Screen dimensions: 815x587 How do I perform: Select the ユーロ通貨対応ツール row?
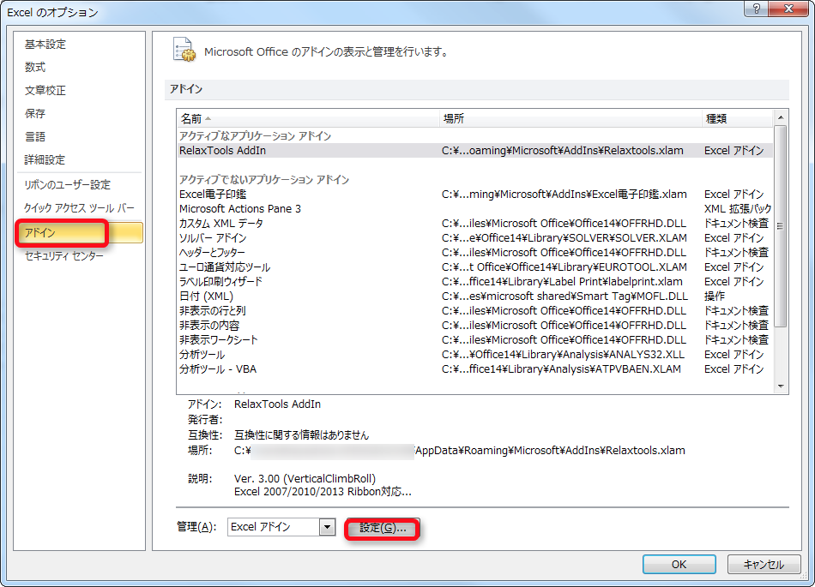(x=474, y=267)
